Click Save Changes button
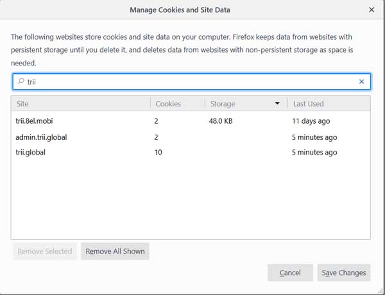Screen dimensions: 385x295 pos(344,273)
